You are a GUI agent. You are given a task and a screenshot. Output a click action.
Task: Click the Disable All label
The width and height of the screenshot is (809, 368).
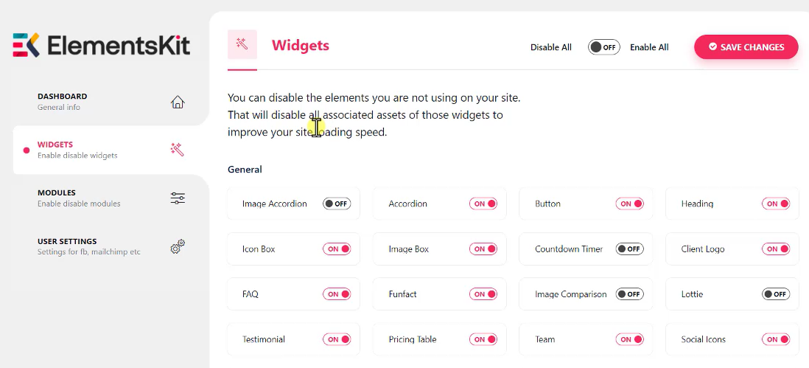pos(550,47)
